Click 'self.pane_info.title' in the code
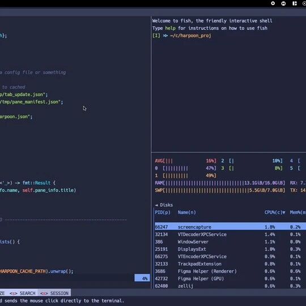 pyautogui.click(x=48, y=190)
